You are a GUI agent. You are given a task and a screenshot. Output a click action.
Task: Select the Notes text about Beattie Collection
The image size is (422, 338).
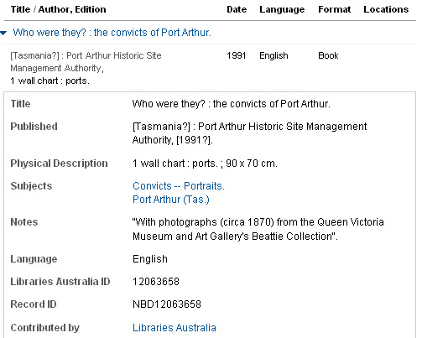pos(258,229)
